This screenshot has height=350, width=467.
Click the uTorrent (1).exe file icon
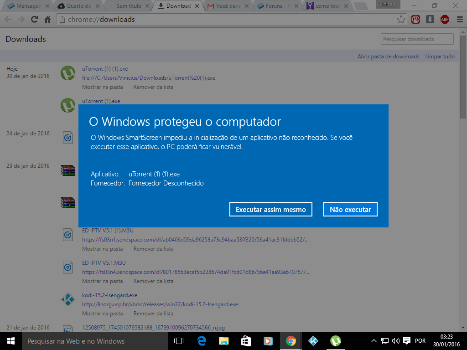68,105
